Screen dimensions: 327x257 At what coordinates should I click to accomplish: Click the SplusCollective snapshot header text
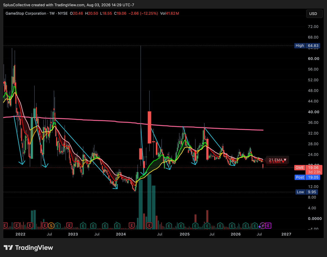[69, 5]
